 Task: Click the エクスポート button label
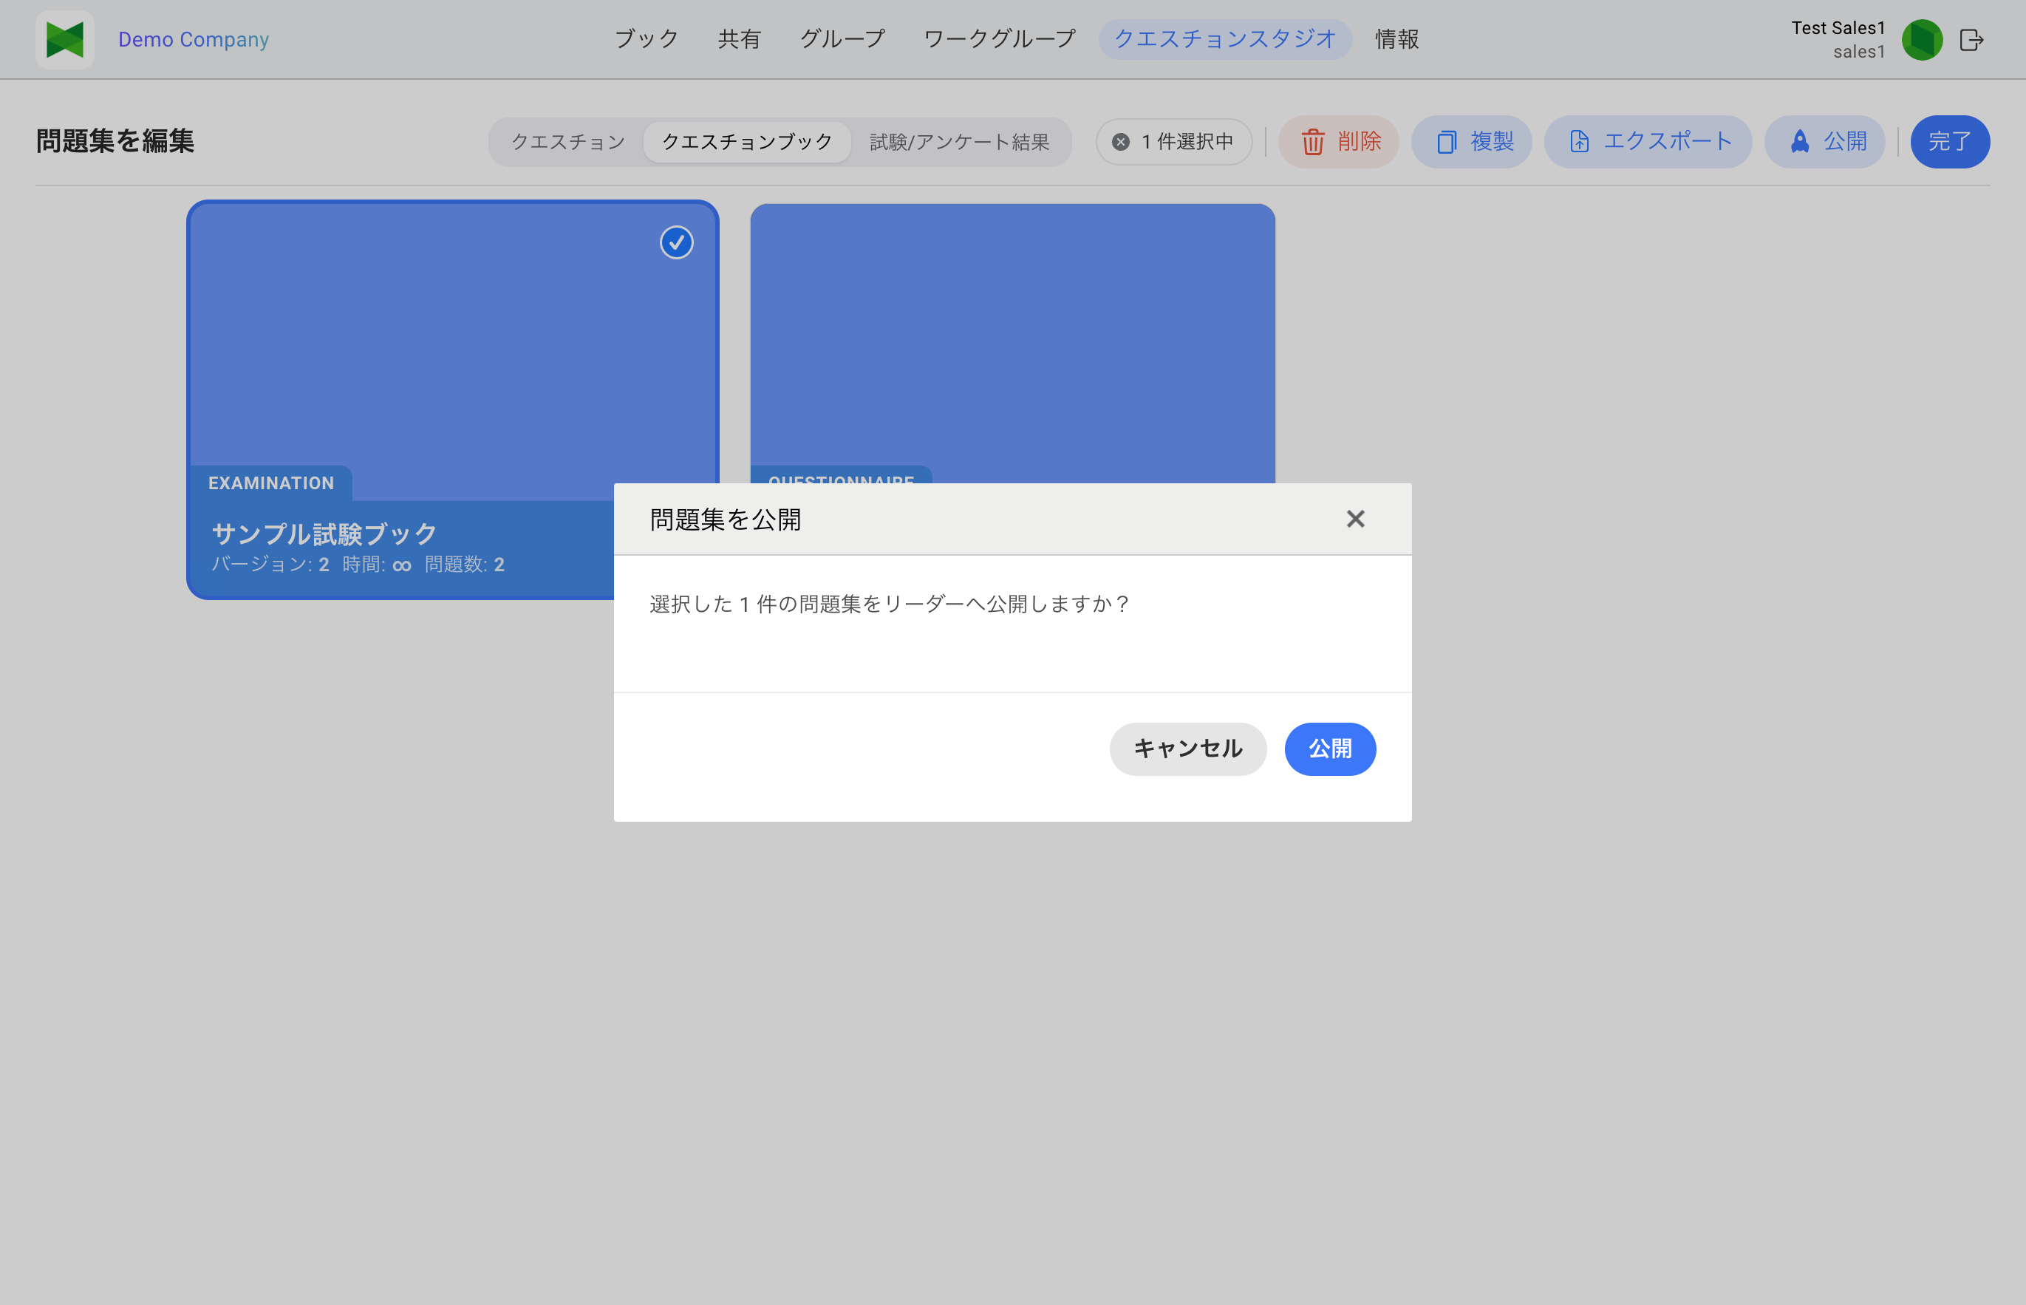pos(1668,142)
